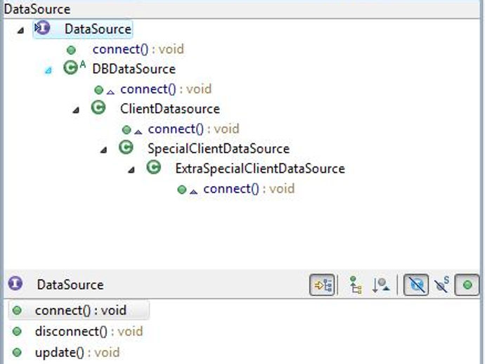The height and width of the screenshot is (364, 485).
Task: Collapse the SpecialClientDataSource node
Action: point(103,150)
